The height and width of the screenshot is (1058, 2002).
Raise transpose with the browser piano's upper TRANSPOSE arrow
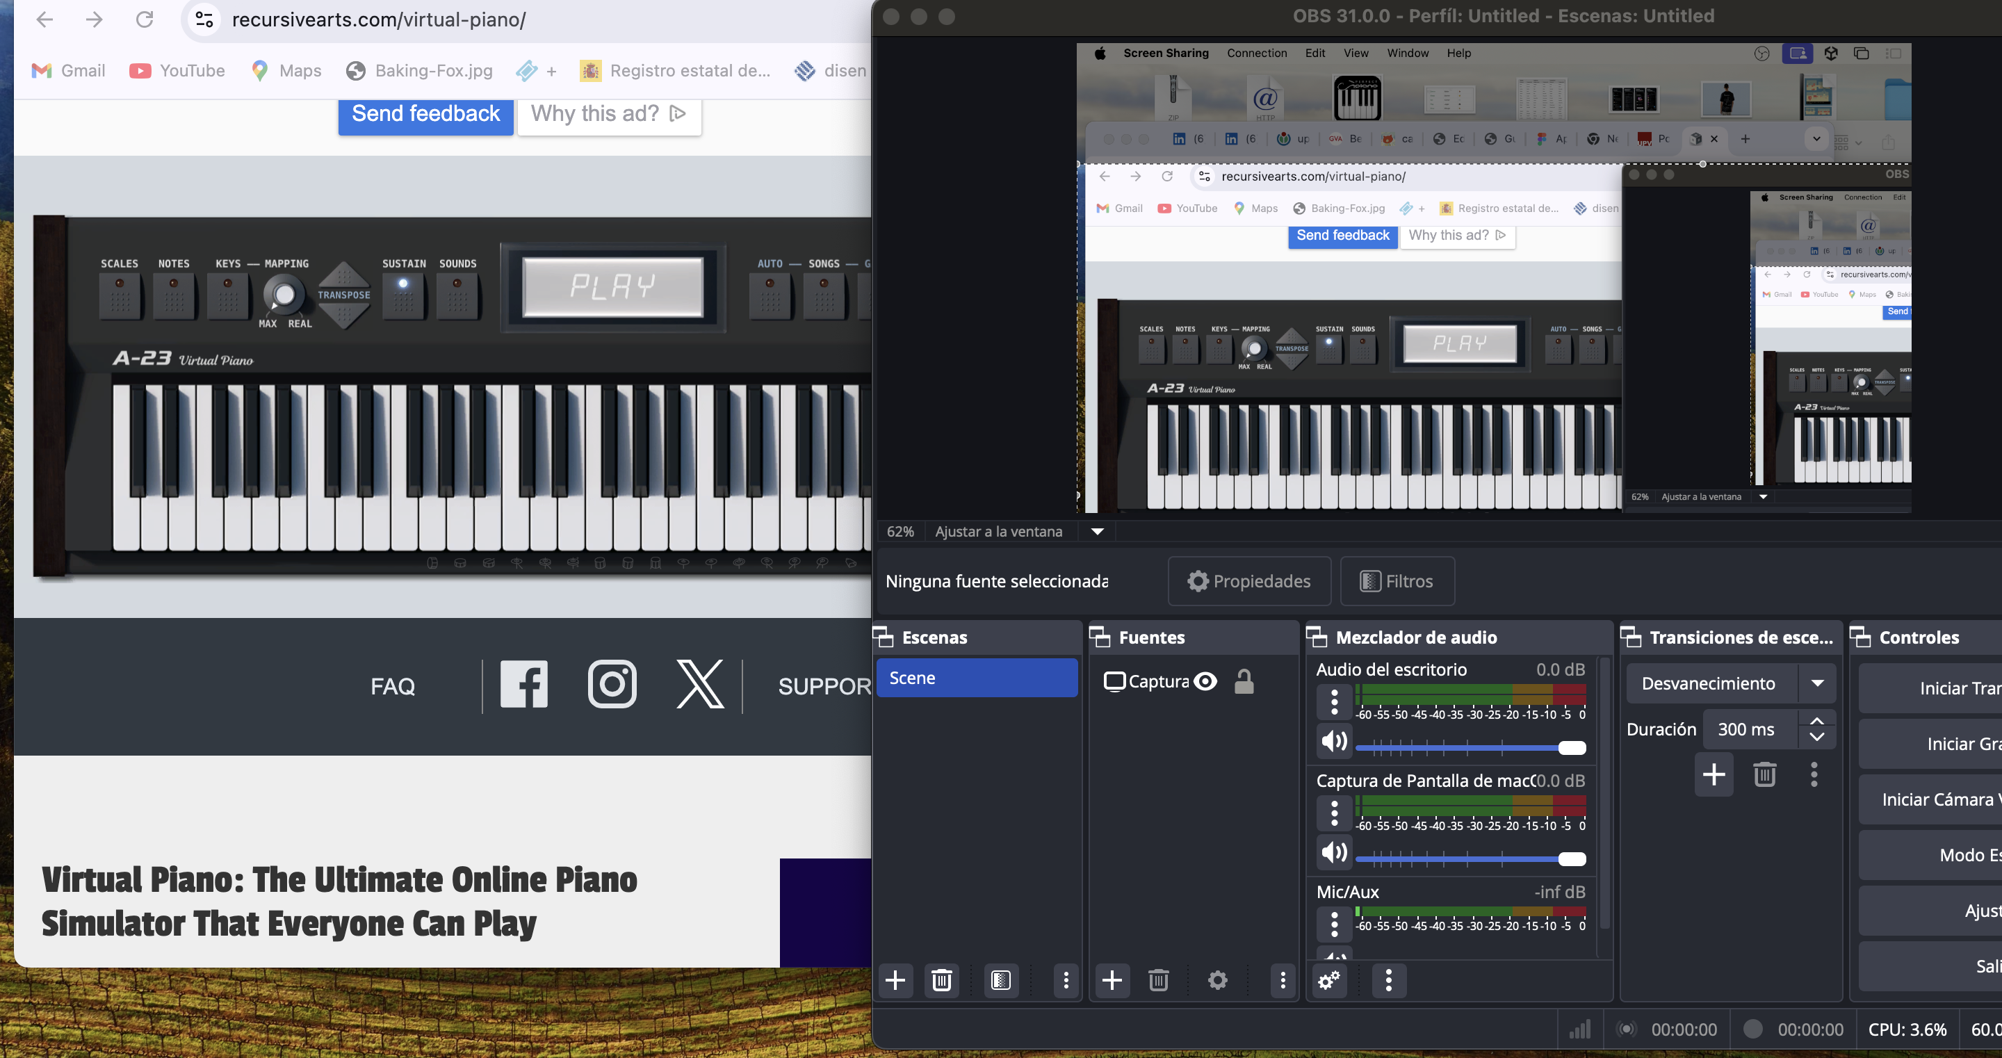[344, 276]
